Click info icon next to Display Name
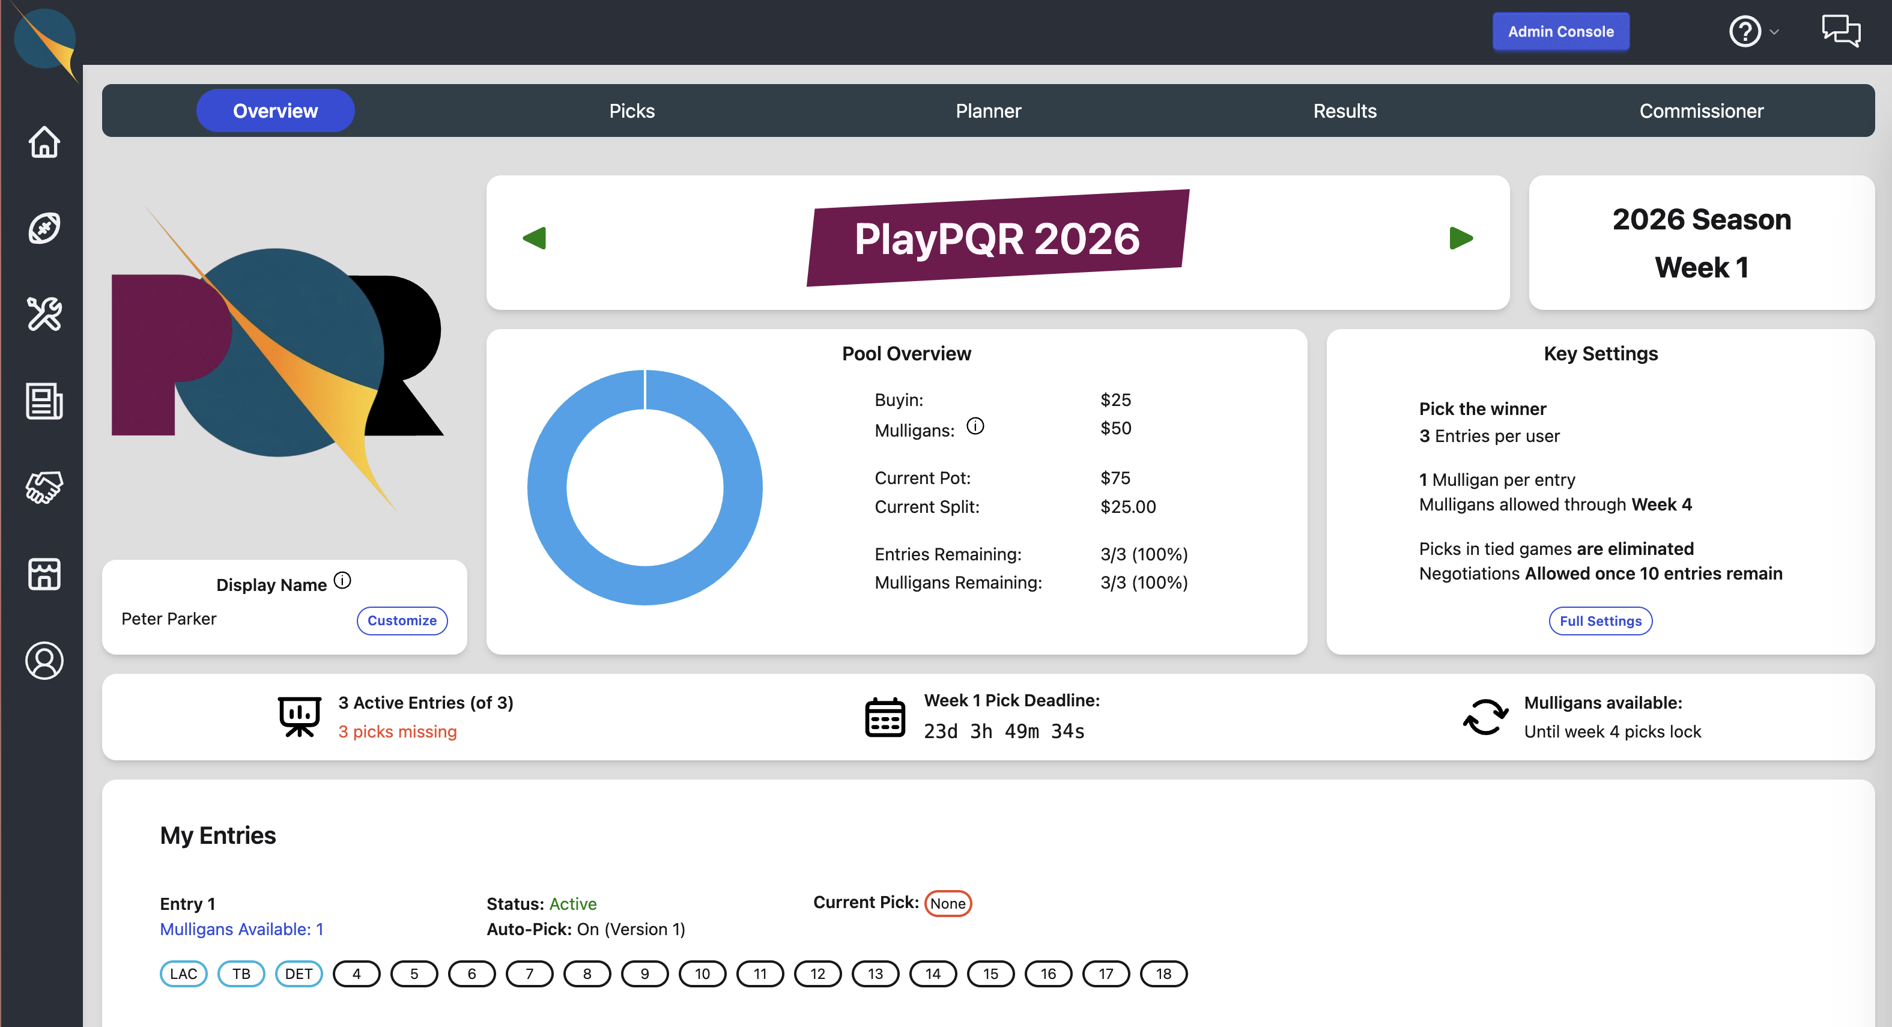 342,580
